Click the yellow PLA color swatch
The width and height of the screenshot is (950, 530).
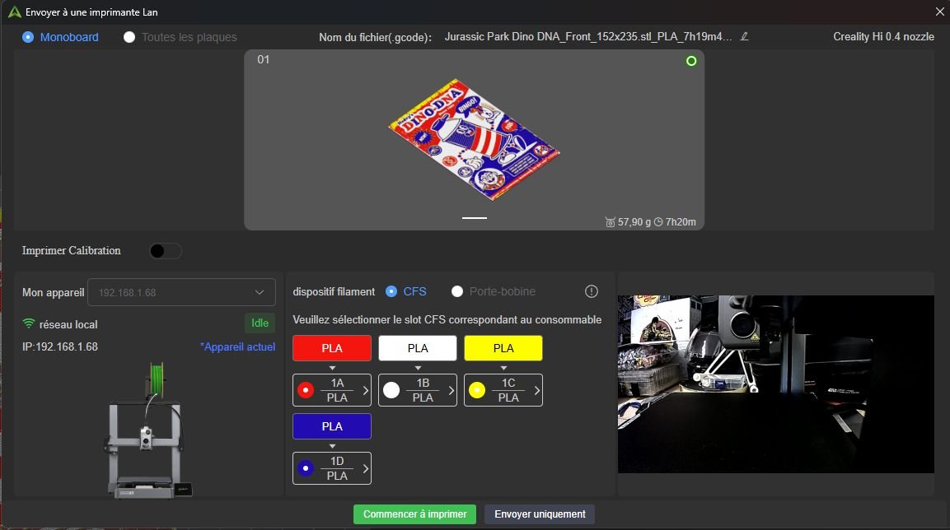point(503,348)
